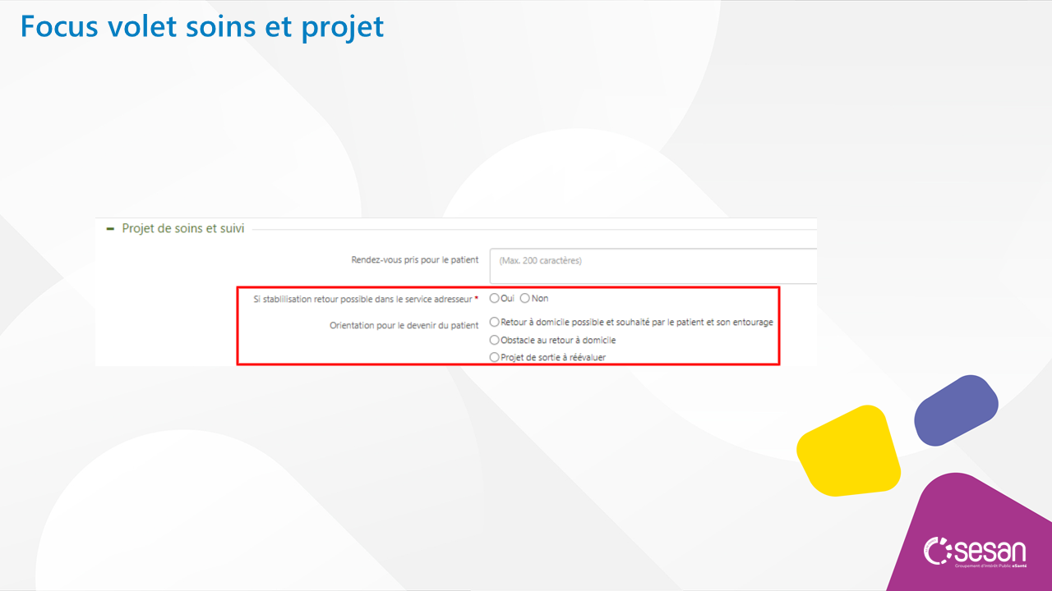Select Obstacle au retour à domicile radio
The width and height of the screenshot is (1052, 591).
[495, 340]
